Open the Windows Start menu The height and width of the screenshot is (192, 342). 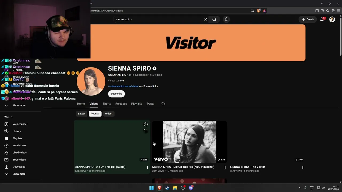click(151, 188)
